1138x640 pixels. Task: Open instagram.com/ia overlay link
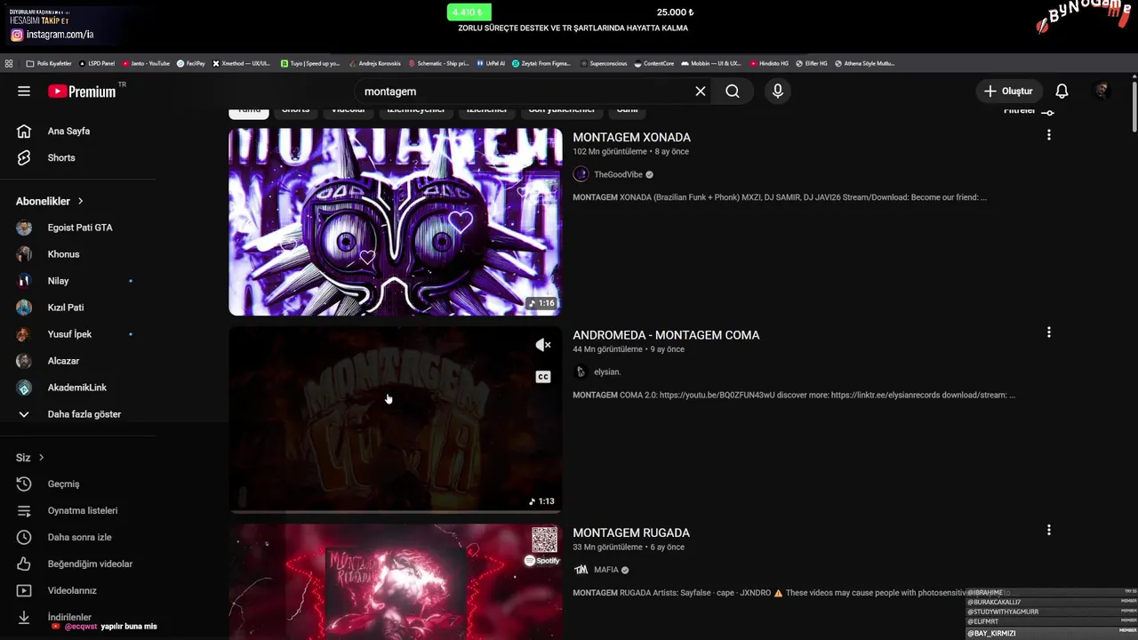click(x=60, y=35)
